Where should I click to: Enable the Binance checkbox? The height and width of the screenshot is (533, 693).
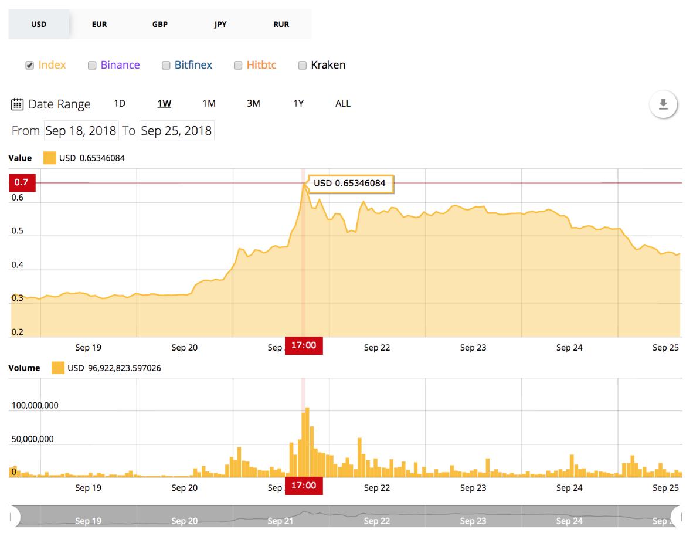[x=92, y=65]
